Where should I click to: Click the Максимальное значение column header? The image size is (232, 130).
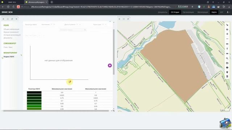[96, 89]
